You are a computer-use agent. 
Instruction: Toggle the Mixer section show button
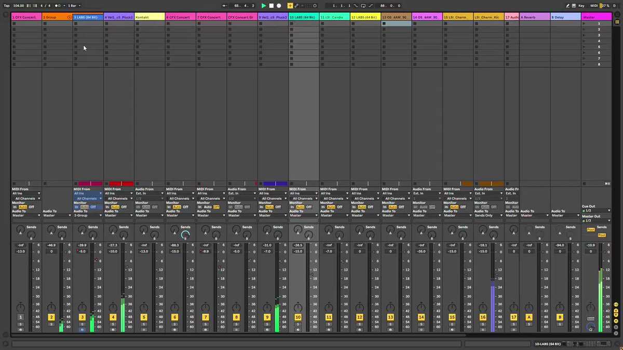pos(616,322)
